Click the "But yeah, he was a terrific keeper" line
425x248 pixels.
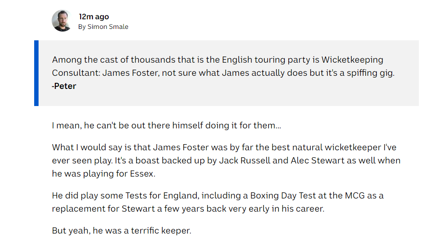(x=121, y=230)
